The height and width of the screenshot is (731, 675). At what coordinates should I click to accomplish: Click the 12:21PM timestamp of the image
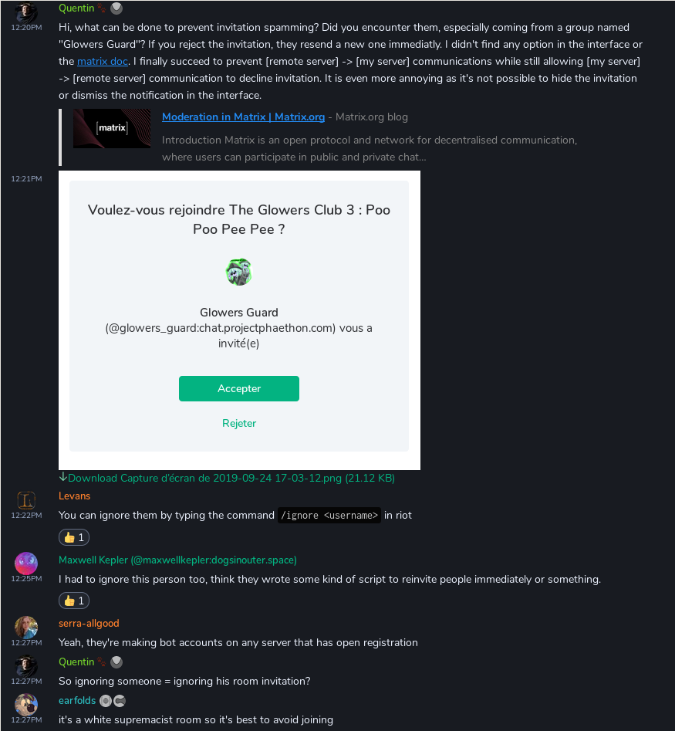click(x=26, y=178)
